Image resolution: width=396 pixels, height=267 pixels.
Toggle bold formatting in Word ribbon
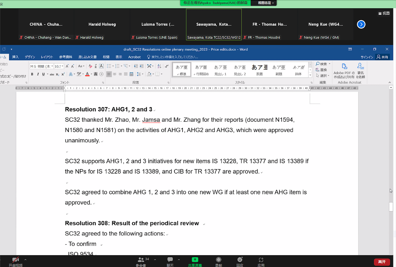point(32,74)
